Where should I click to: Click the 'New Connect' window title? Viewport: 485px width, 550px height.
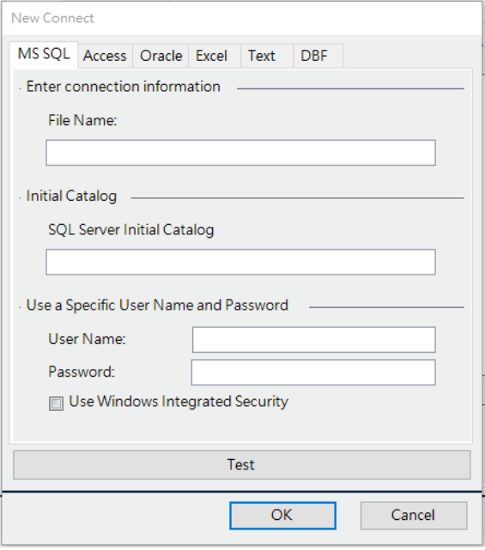click(x=52, y=18)
